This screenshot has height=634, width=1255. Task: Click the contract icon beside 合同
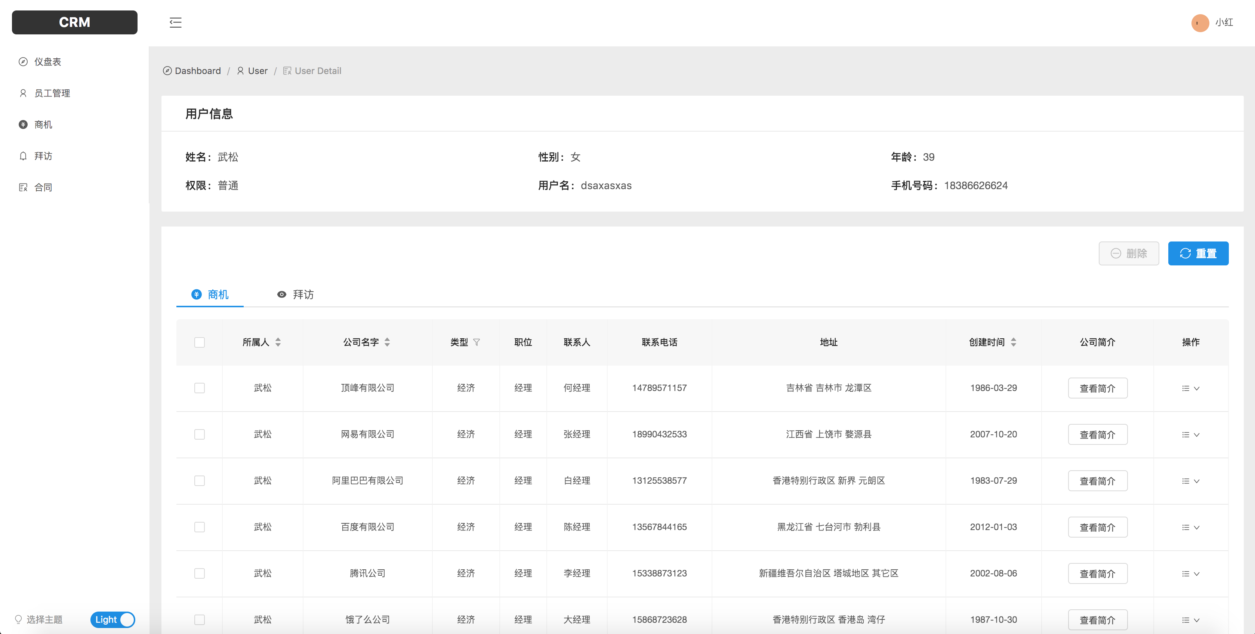23,188
